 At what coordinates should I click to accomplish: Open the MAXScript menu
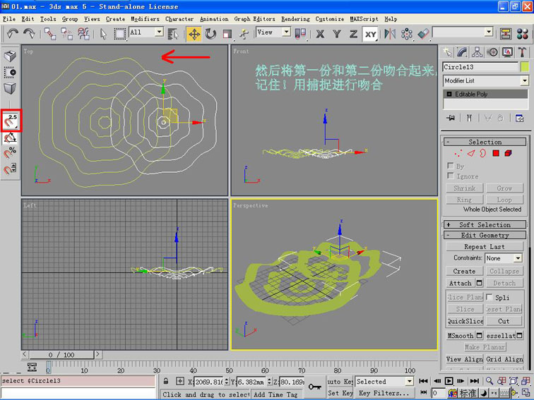coord(364,19)
